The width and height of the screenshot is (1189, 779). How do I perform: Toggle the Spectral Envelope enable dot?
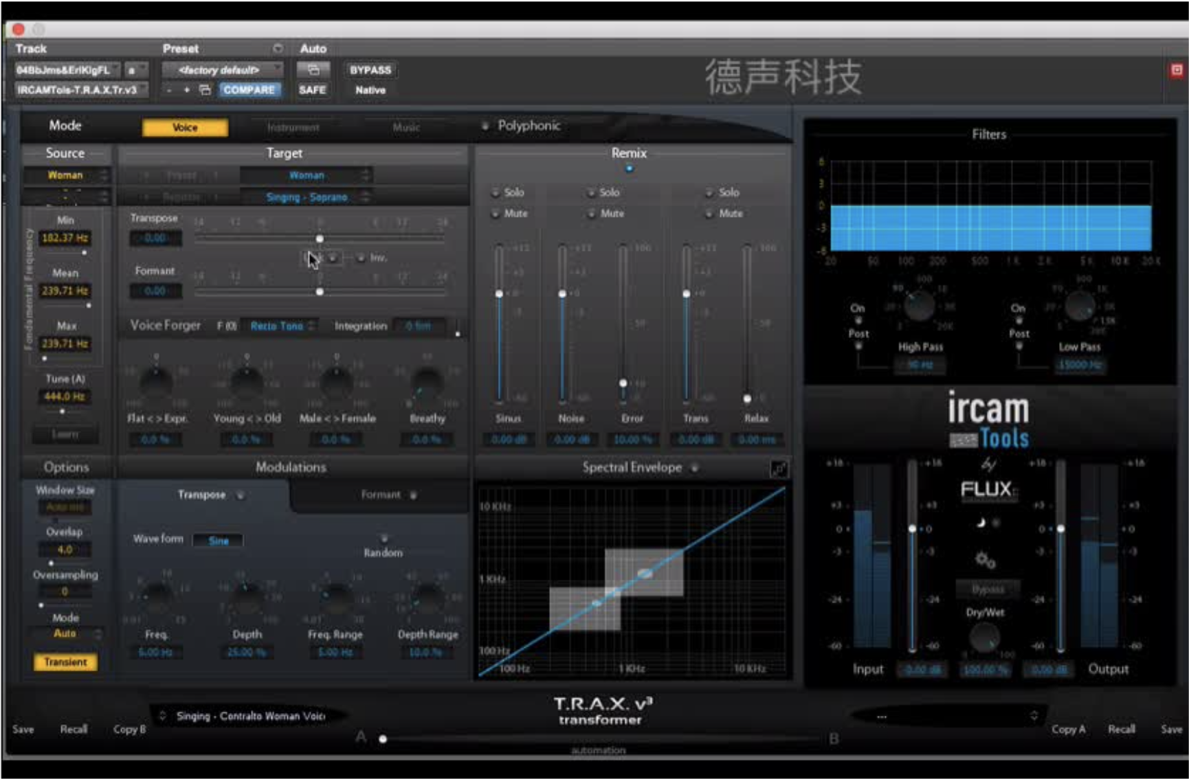(695, 468)
